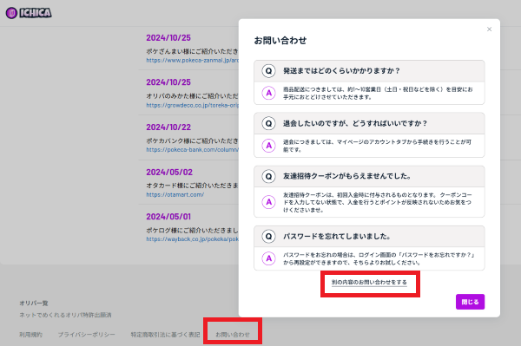Click the A icon of the password answer
521x346 pixels.
tap(269, 258)
